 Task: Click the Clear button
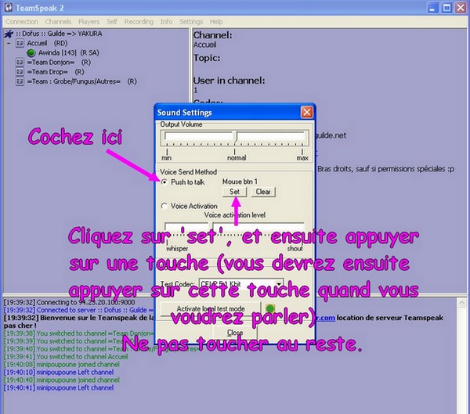coord(263,192)
